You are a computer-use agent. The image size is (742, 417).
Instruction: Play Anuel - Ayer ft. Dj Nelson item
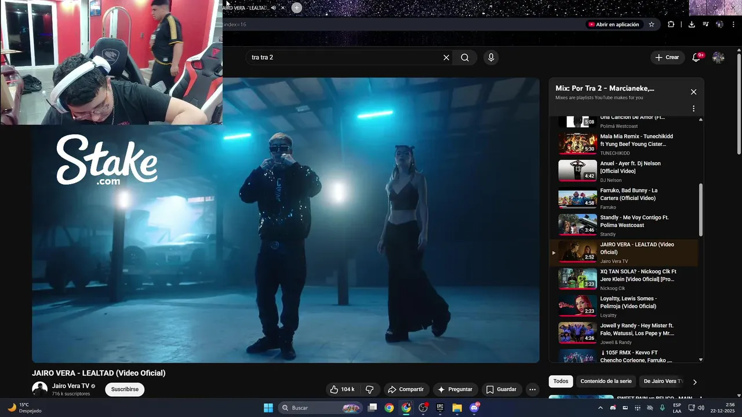[623, 171]
